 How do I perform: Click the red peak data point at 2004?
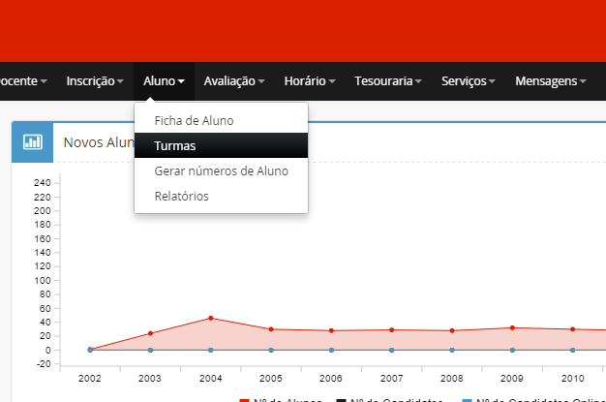pyautogui.click(x=211, y=318)
